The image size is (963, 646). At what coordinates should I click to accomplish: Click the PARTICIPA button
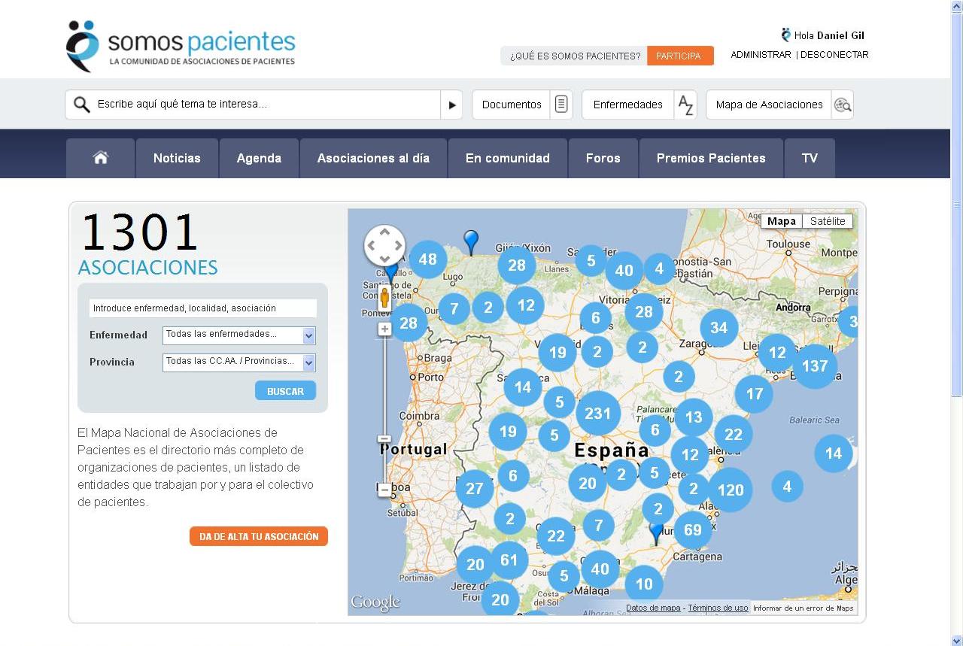(x=680, y=56)
